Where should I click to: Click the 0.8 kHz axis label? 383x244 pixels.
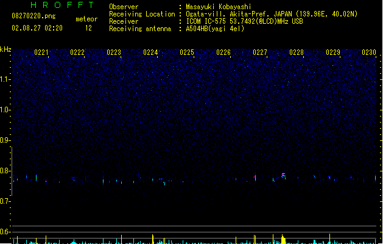point(5,171)
